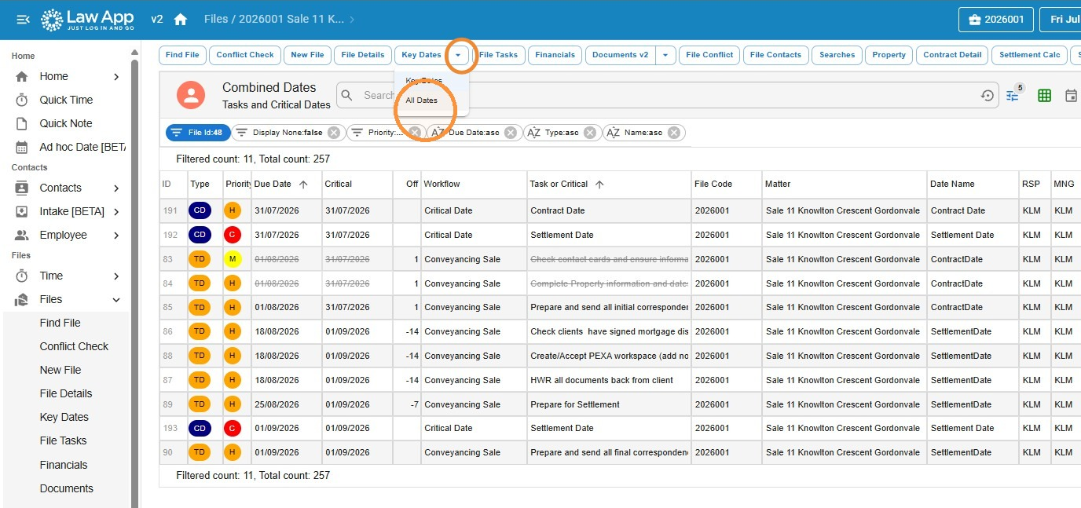Open Searches from the toolbar
1081x508 pixels.
[837, 55]
